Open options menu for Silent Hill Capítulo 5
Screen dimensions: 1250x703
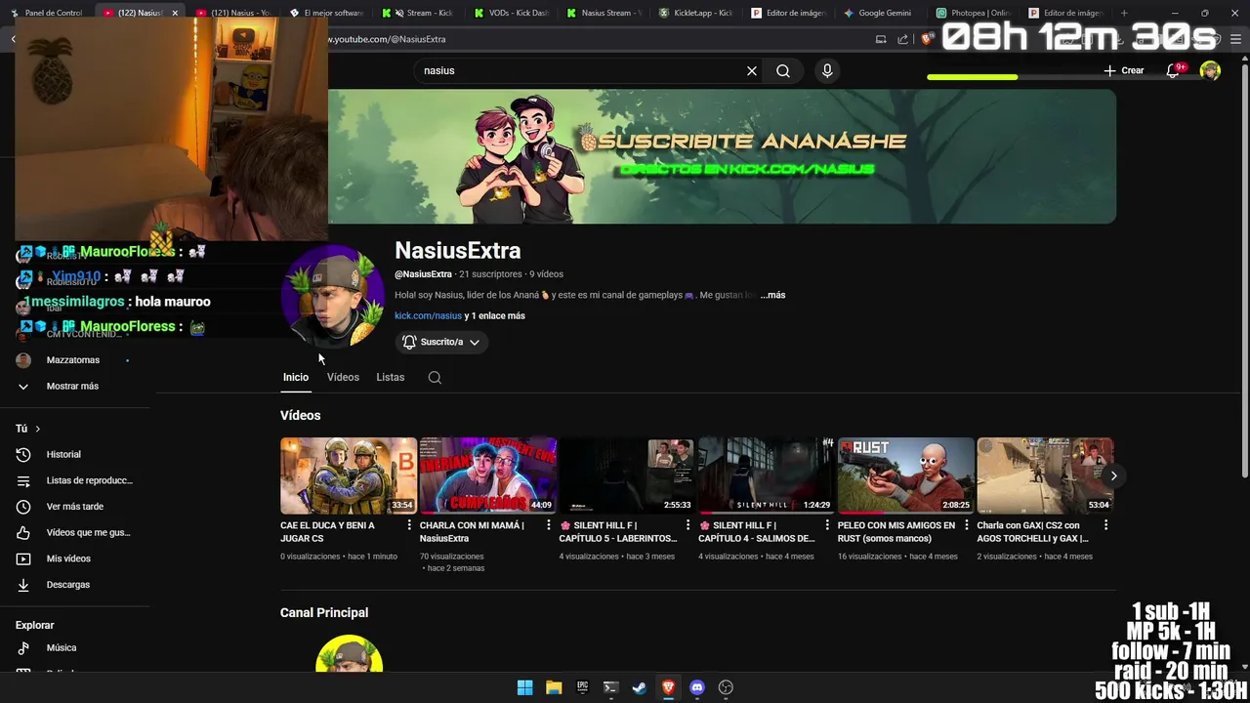click(687, 525)
